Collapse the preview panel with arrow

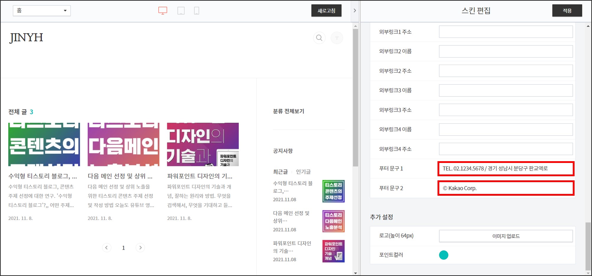354,11
